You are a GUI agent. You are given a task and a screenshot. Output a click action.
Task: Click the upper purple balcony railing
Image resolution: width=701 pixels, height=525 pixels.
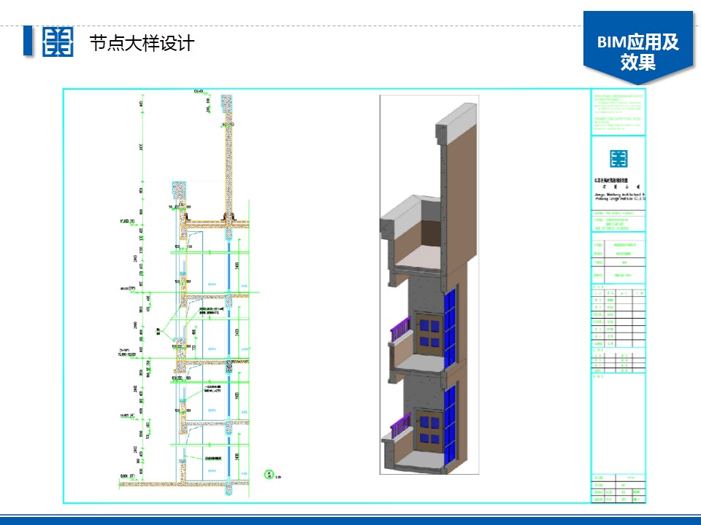(x=399, y=332)
